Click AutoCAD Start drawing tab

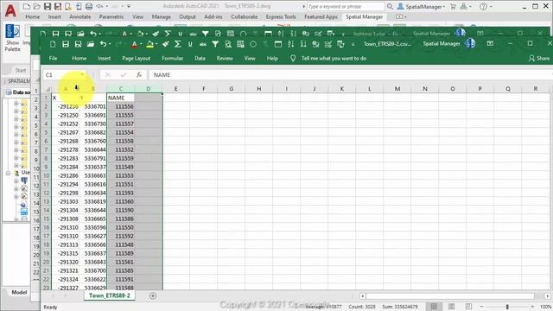coord(21,70)
